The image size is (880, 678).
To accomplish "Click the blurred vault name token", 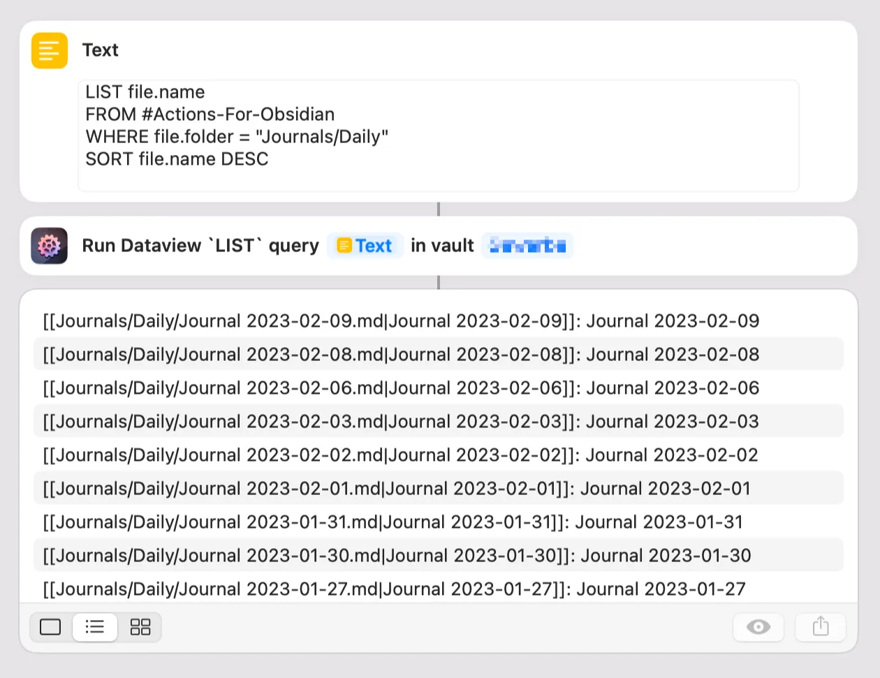I will coord(527,245).
